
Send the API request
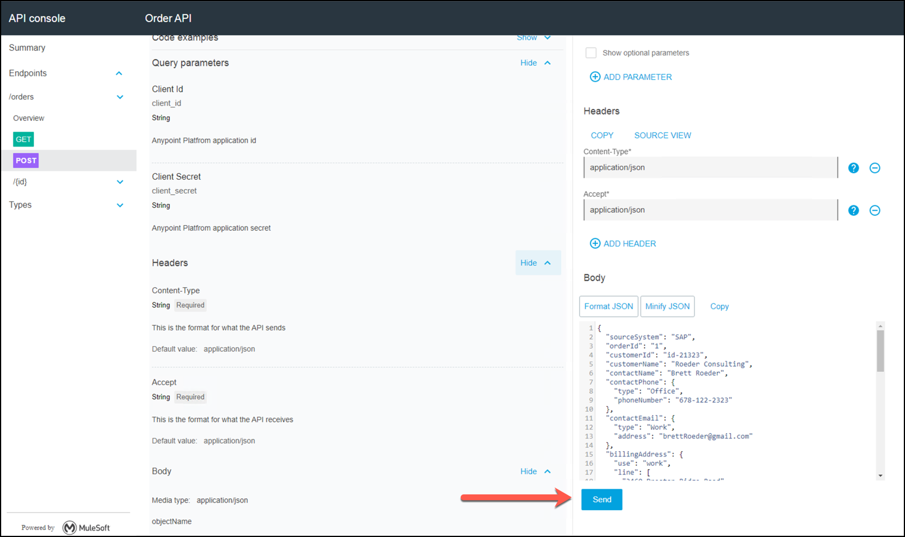(602, 500)
